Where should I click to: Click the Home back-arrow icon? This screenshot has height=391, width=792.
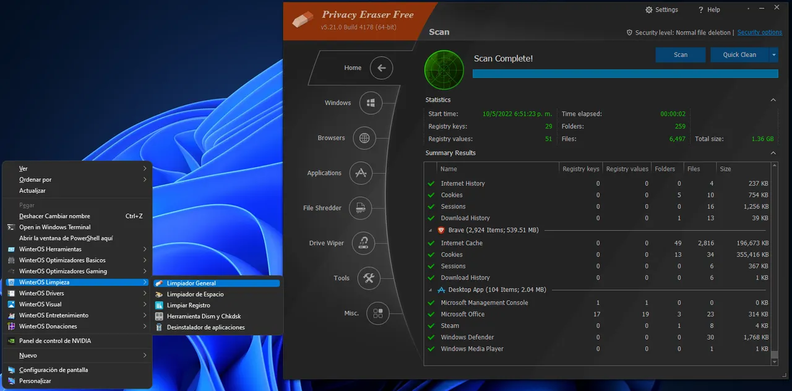point(381,68)
